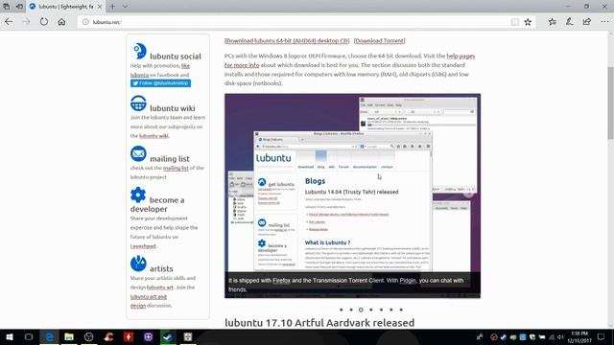Select the fourth slideshow dot
614x345 pixels.
(371, 310)
